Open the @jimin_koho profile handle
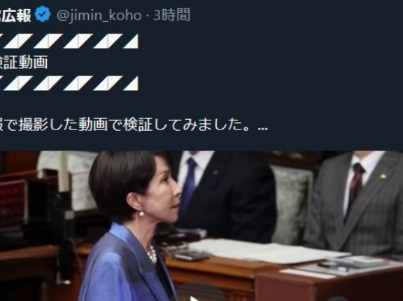 coord(99,15)
